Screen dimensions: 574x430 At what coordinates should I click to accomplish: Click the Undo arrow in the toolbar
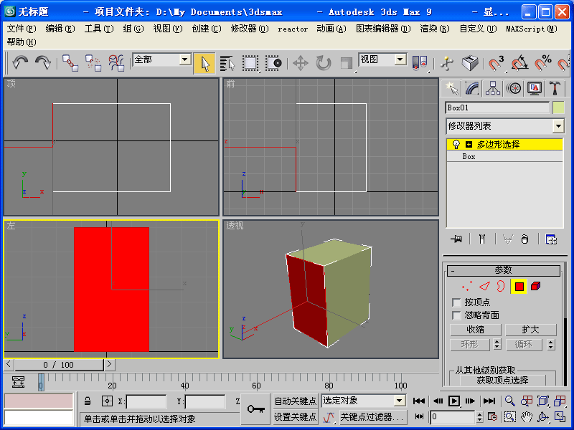19,63
